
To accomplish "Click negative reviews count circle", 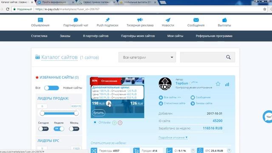I will point(120,123).
